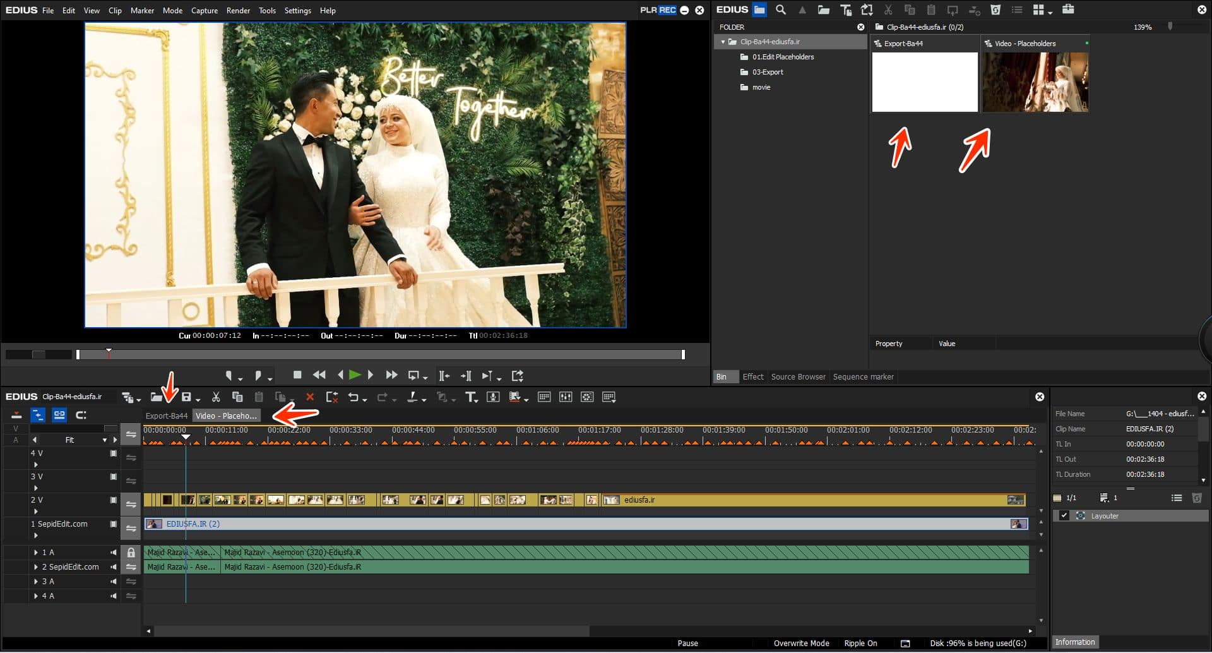Click the new sequence icon in the bin
The width and height of the screenshot is (1212, 653).
click(x=867, y=9)
